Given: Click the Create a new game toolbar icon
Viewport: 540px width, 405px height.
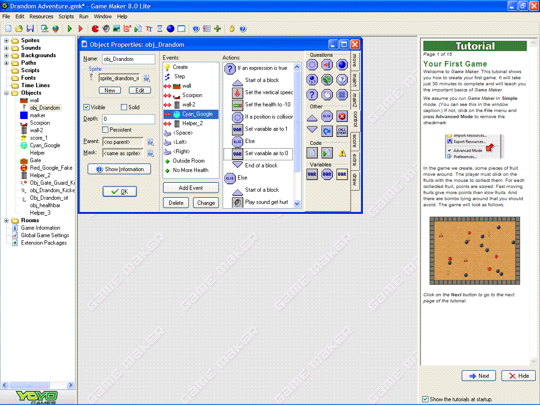Looking at the screenshot, I should [x=8, y=29].
